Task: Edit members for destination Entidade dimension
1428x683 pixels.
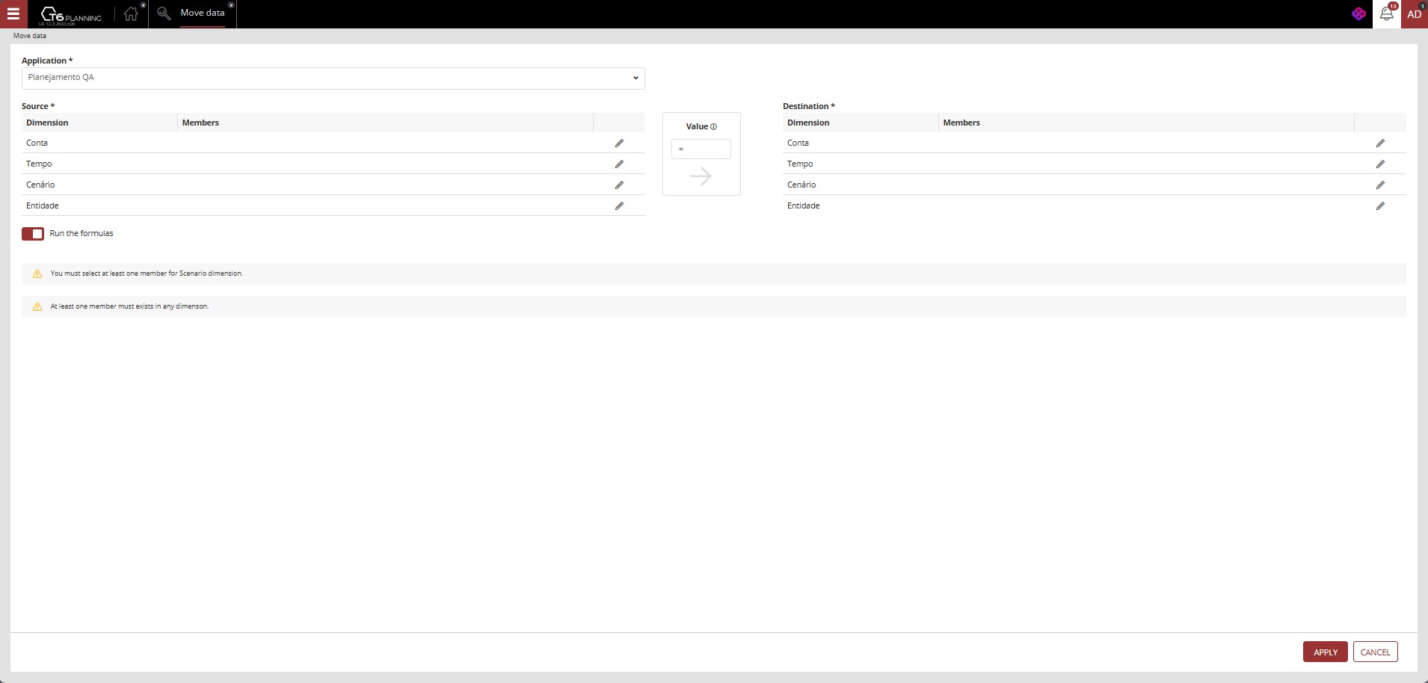Action: click(1379, 205)
